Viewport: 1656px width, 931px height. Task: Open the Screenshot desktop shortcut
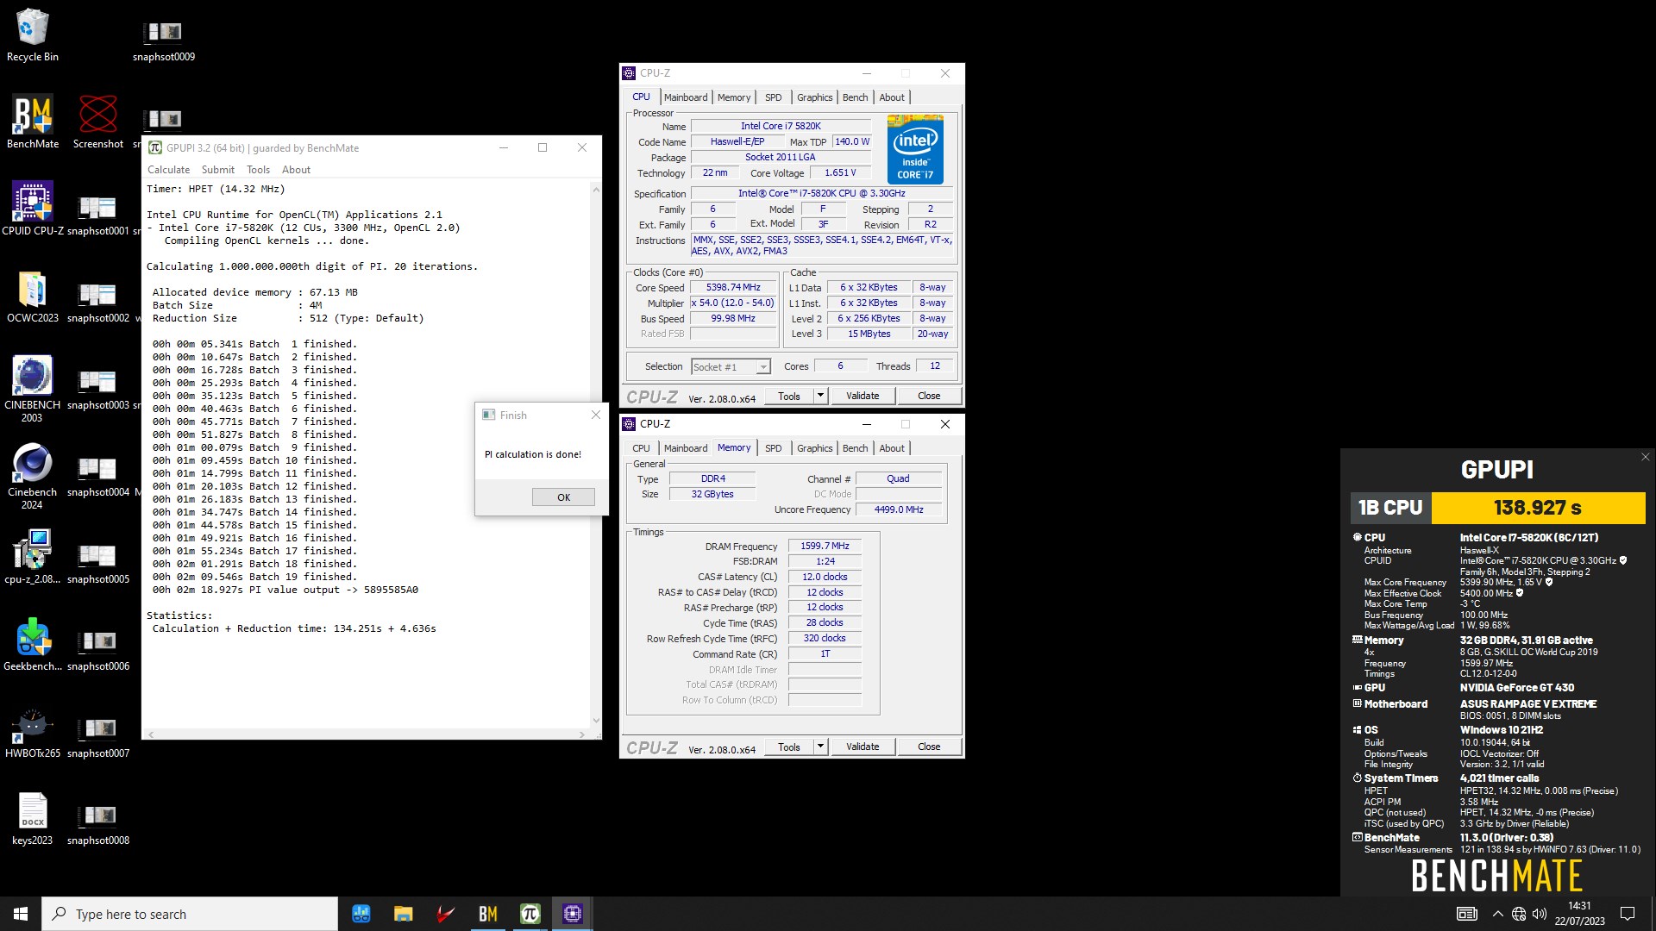(x=97, y=122)
